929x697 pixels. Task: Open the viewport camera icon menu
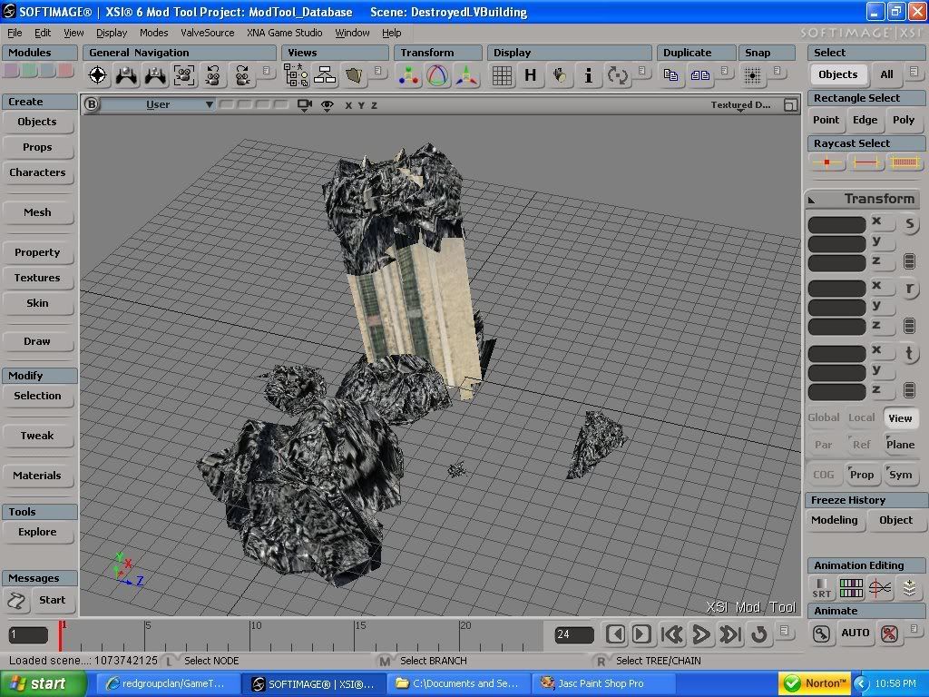coord(305,105)
